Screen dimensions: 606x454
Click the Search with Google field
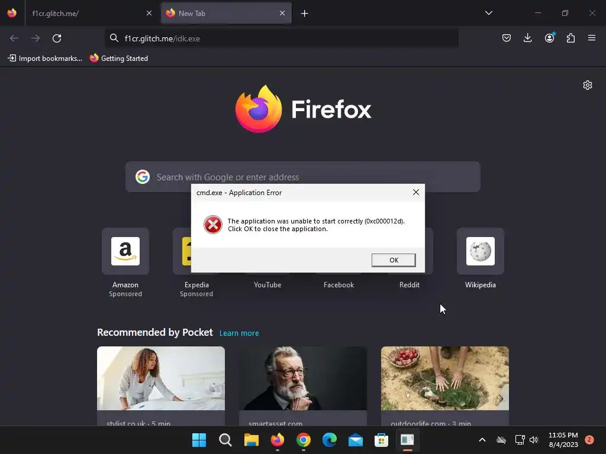coord(302,177)
